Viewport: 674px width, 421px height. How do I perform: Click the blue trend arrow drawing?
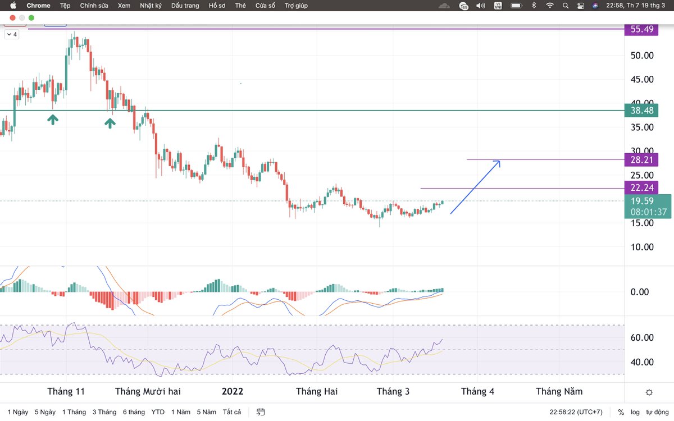(475, 187)
